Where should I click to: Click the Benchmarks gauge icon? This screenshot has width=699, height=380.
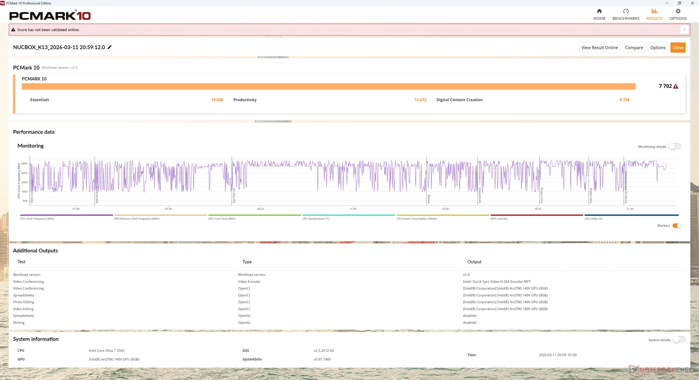click(x=626, y=11)
